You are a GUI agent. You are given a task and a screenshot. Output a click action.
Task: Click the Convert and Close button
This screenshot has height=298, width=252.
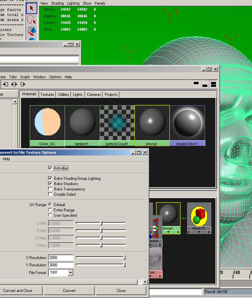pyautogui.click(x=18, y=290)
